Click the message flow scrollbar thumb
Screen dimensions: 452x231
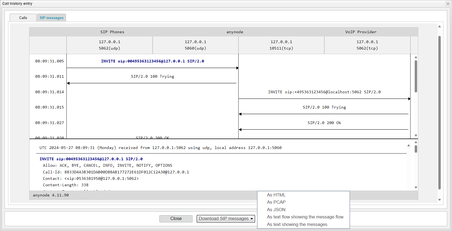[416, 76]
